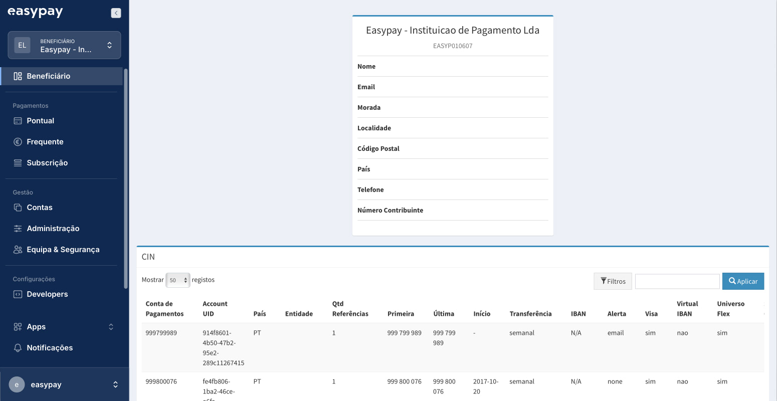Sort by Alerta column header
Image resolution: width=777 pixels, height=401 pixels.
(x=617, y=314)
